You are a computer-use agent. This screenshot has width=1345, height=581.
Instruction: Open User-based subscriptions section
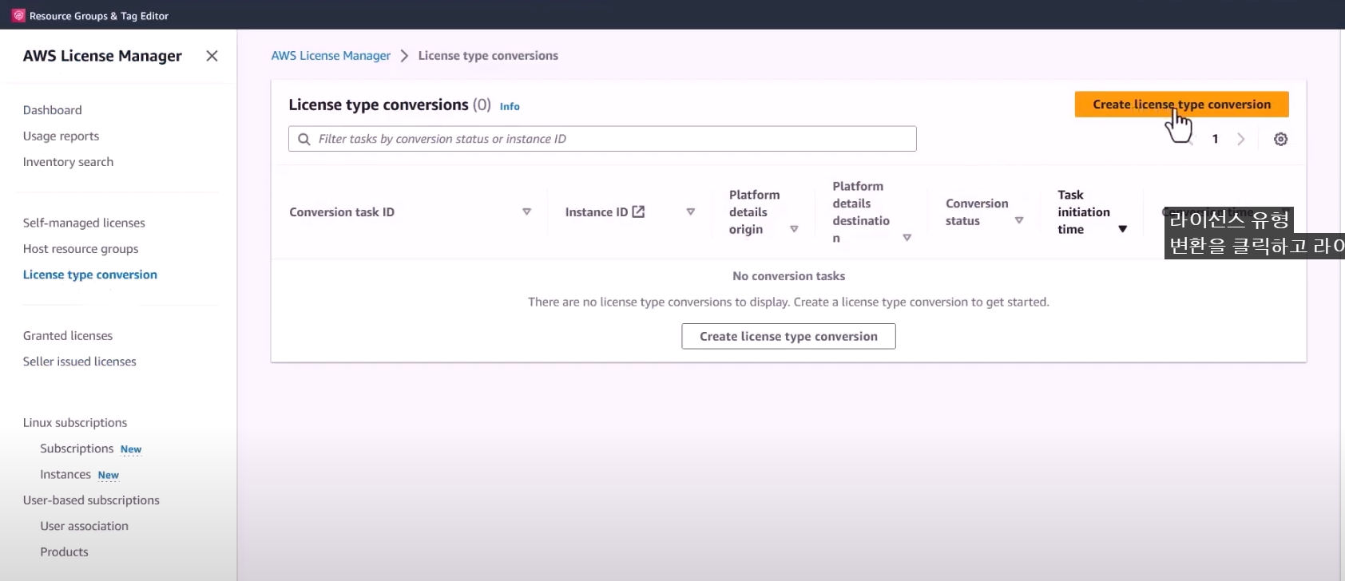click(91, 500)
